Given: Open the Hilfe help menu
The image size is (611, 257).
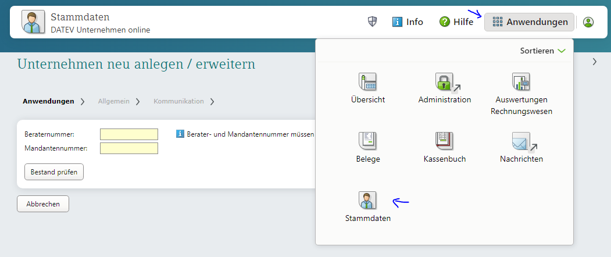Looking at the screenshot, I should 456,22.
